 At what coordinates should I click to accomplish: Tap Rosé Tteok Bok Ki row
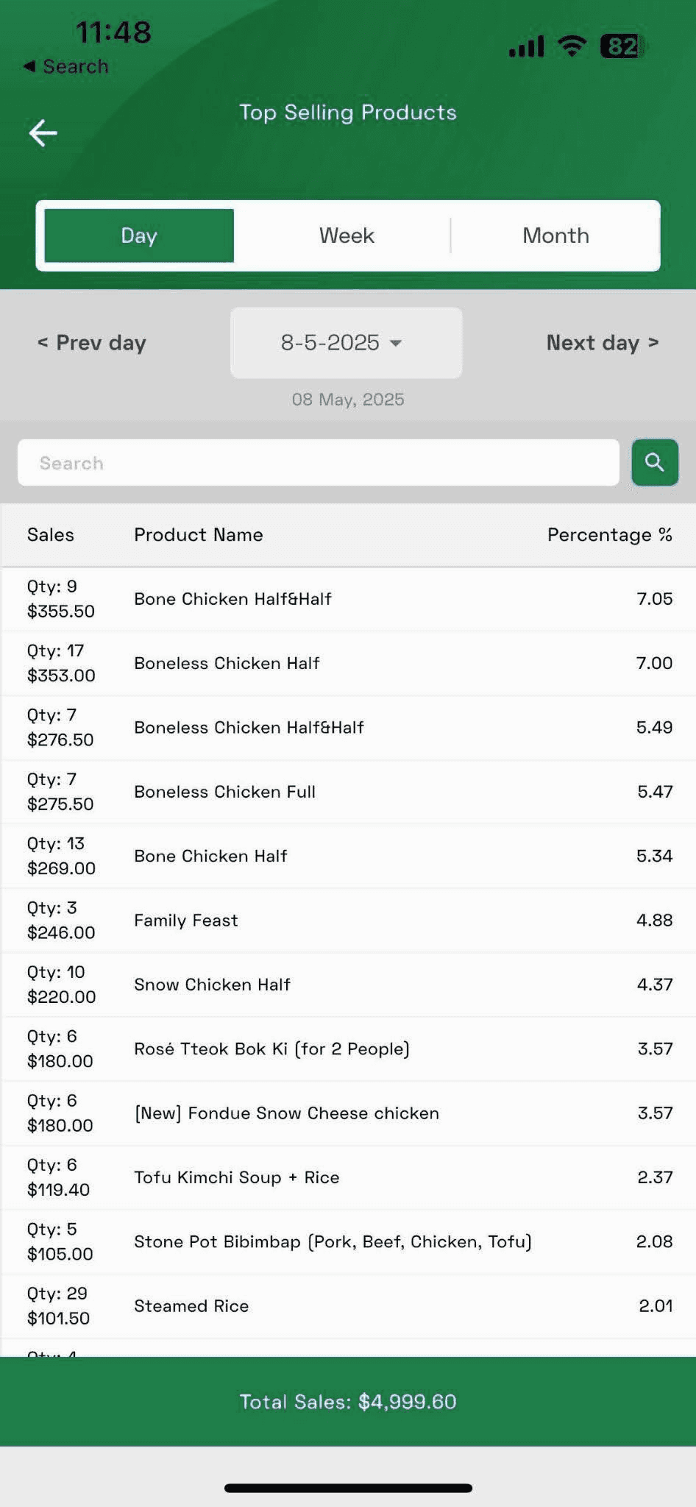[x=348, y=1049]
